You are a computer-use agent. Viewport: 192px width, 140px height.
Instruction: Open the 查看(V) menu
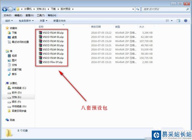29,15
